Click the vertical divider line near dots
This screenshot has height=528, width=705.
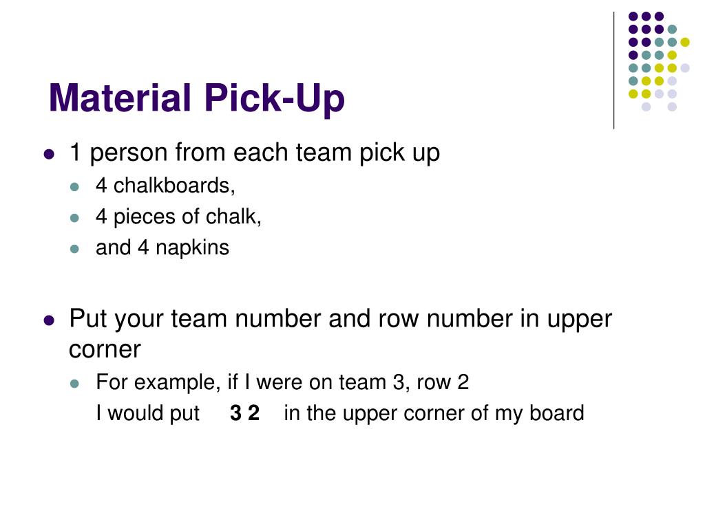pyautogui.click(x=613, y=71)
